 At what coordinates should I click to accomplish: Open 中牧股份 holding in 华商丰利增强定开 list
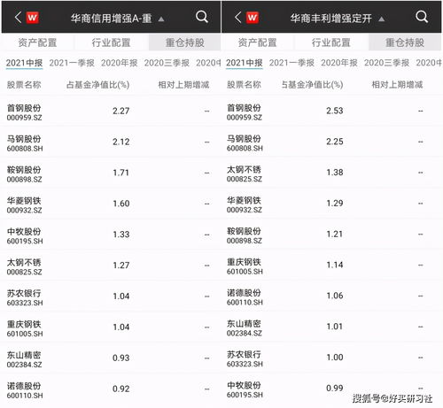[x=331, y=389]
